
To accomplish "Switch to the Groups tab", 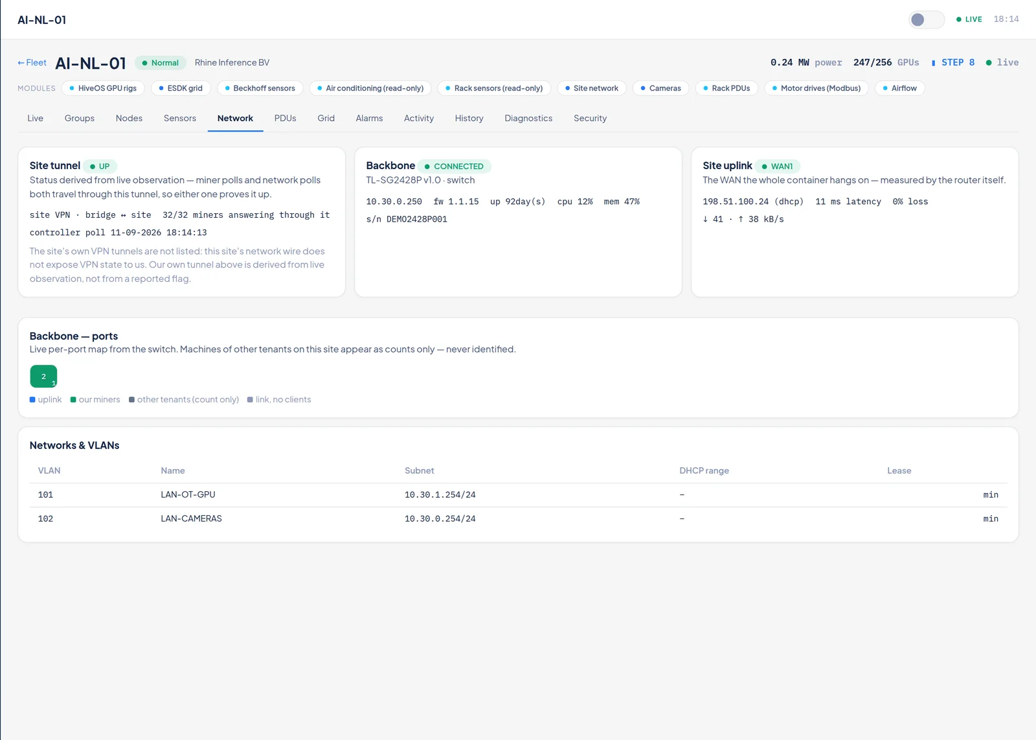I will coord(80,118).
